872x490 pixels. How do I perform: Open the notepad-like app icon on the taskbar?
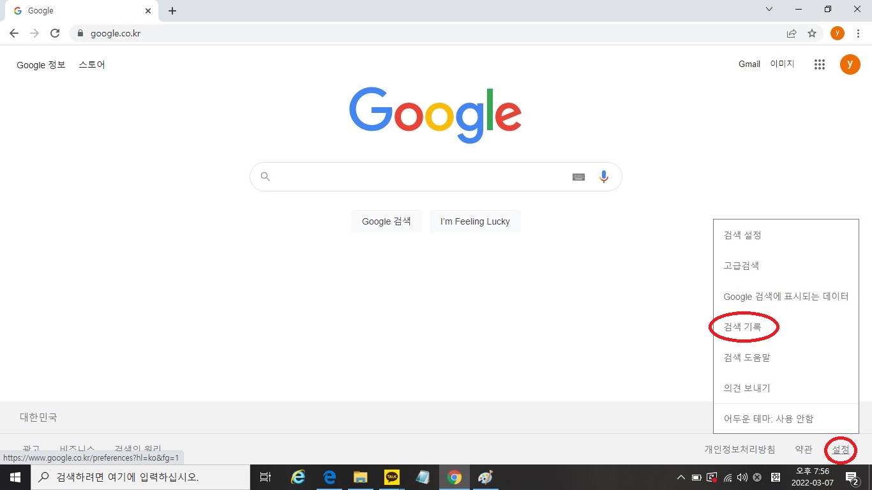click(423, 477)
